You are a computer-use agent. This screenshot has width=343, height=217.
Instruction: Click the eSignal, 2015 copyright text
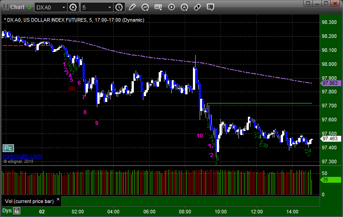18,162
